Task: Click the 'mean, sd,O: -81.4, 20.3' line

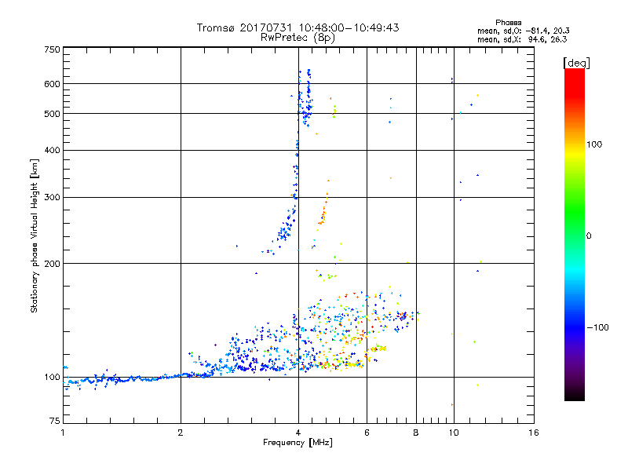Action: click(523, 31)
